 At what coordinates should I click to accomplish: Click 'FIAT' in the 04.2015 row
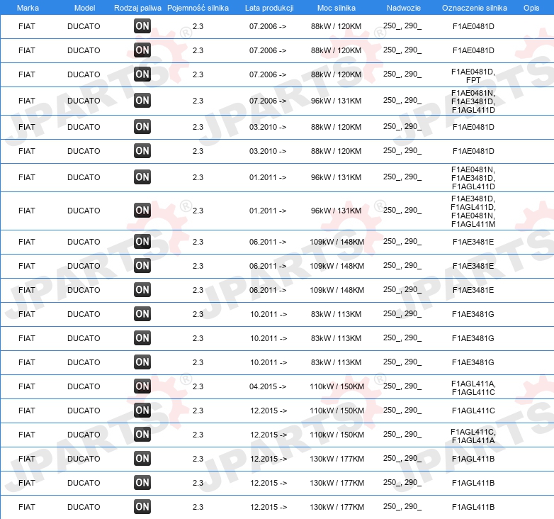click(x=27, y=386)
